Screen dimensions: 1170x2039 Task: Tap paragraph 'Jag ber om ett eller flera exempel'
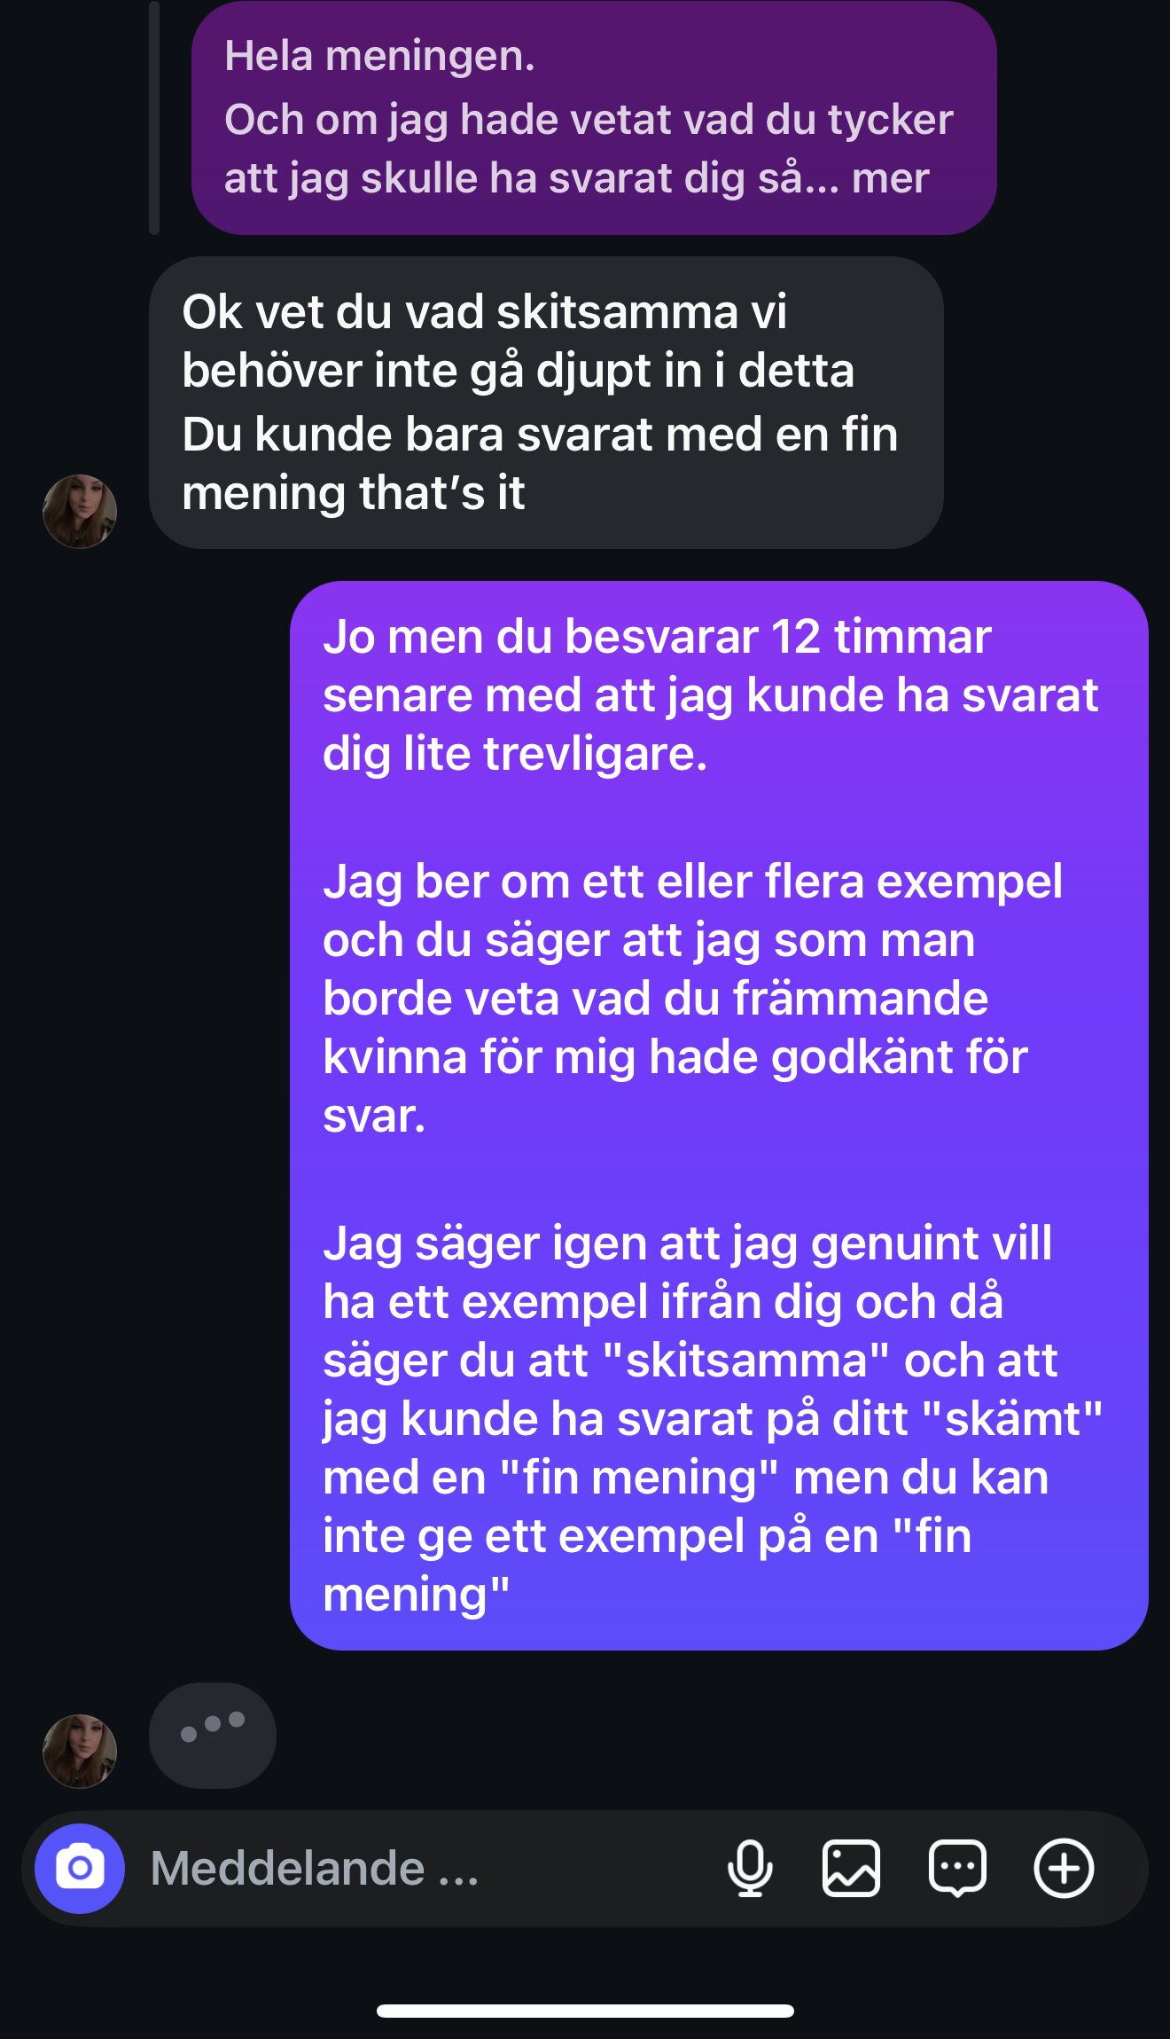pos(693,998)
